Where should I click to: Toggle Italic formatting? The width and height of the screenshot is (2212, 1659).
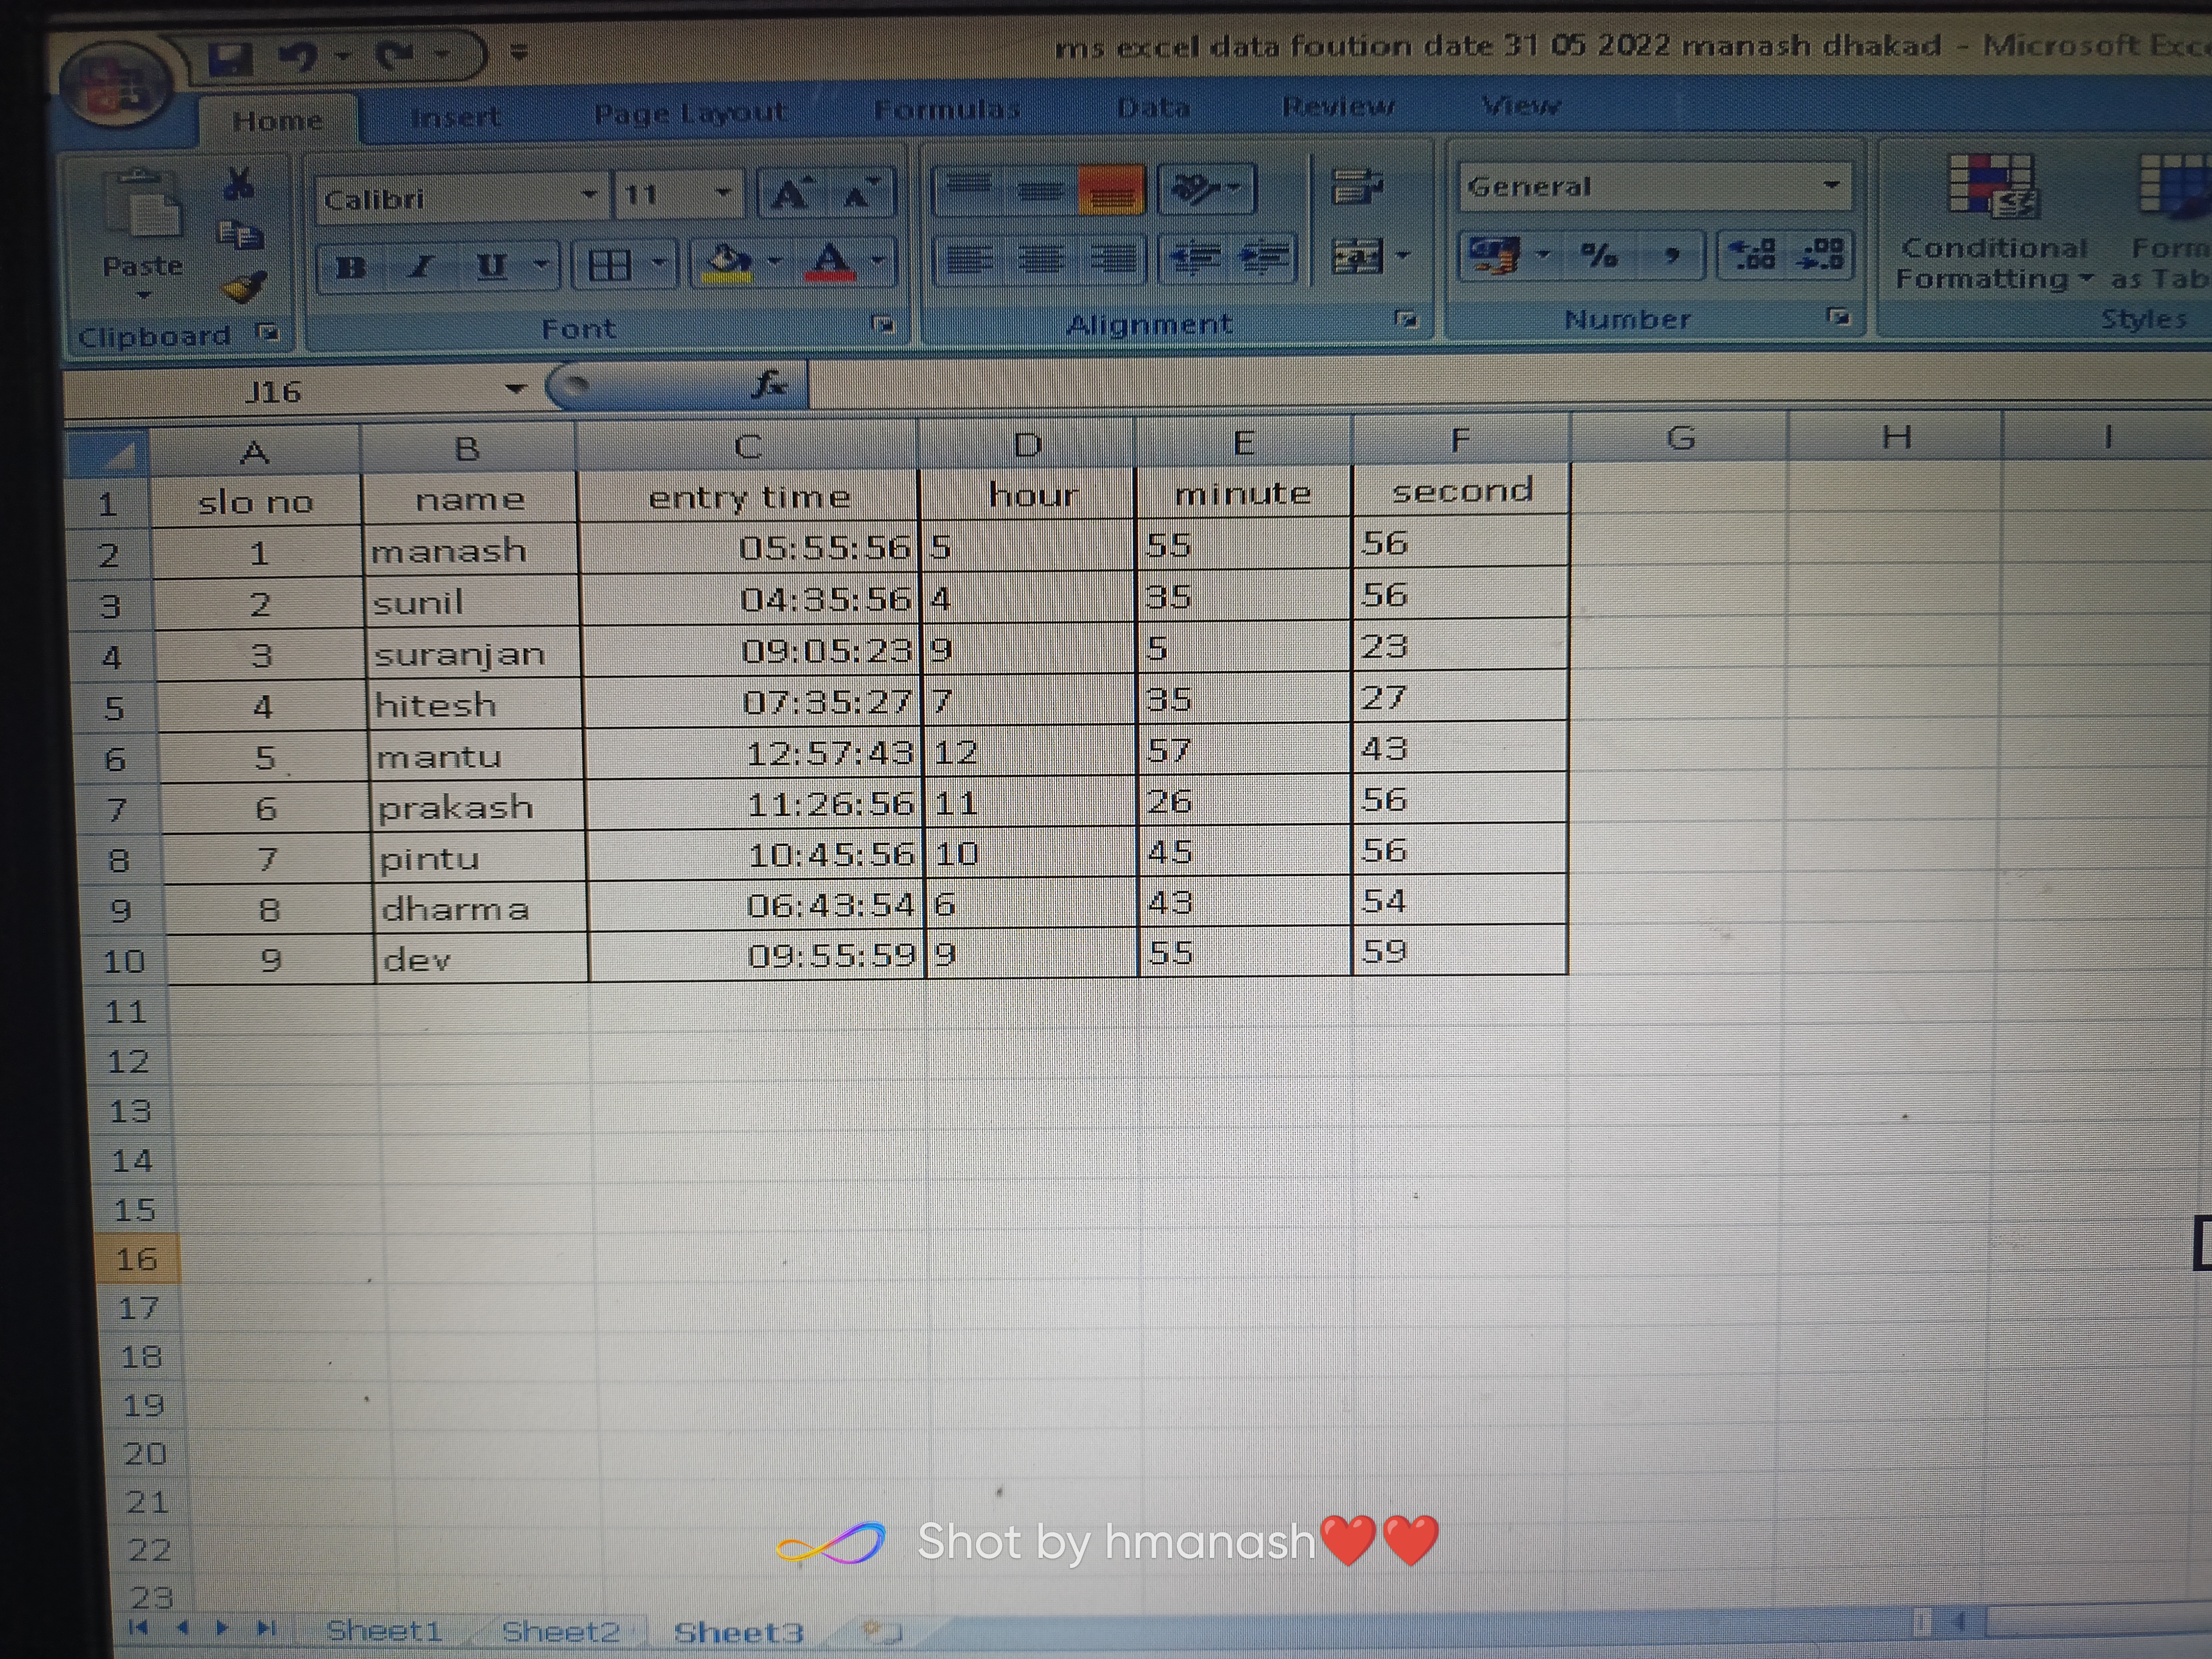point(421,267)
